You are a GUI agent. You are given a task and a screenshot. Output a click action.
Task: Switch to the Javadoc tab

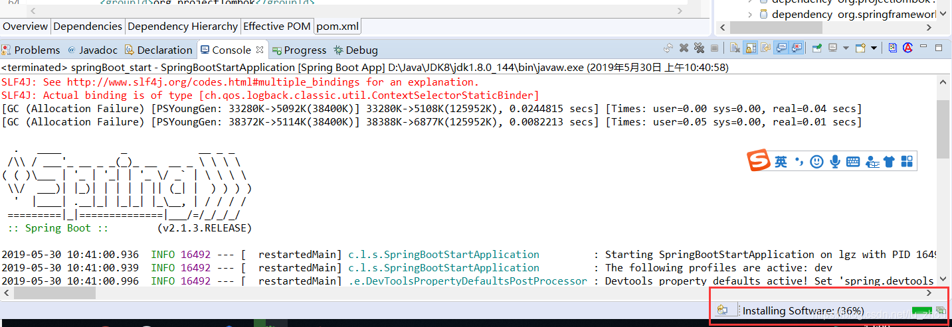coord(92,50)
